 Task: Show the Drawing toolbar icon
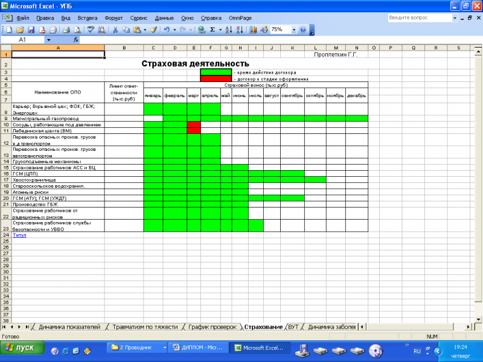[264, 30]
